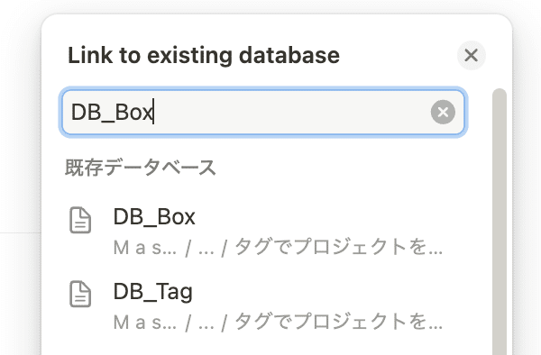This screenshot has width=541, height=355.
Task: Click the page icon beside DB_Box
Action: tap(80, 220)
